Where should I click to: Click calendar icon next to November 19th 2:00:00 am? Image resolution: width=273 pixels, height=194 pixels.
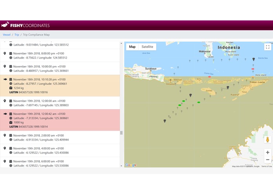pyautogui.click(x=11, y=135)
